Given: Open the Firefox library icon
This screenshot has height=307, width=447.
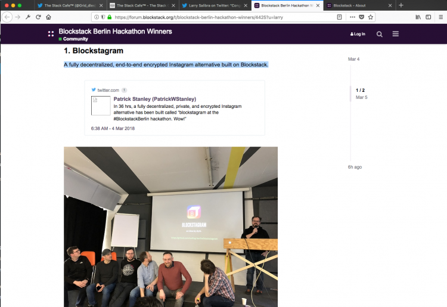Looking at the screenshot, I should point(418,17).
